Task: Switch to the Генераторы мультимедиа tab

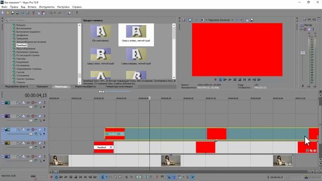Action: [119, 86]
